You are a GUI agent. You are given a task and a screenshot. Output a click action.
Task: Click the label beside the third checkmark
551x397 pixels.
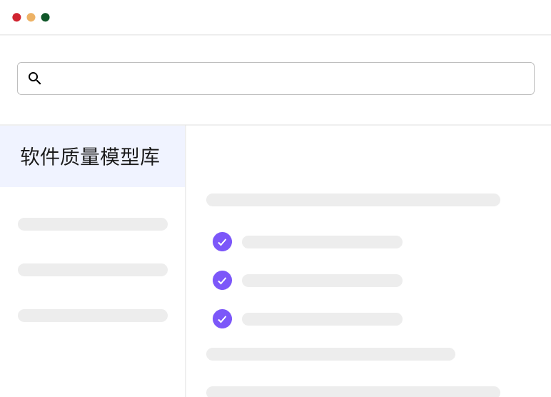point(322,319)
